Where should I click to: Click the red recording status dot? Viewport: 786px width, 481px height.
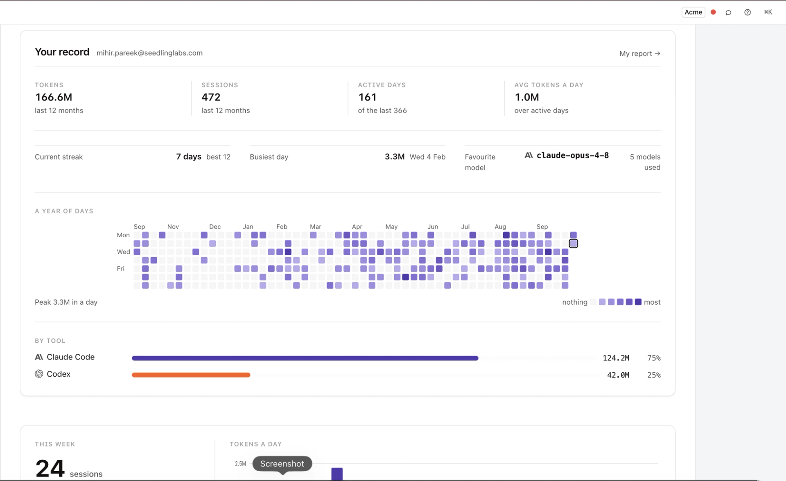pyautogui.click(x=713, y=12)
